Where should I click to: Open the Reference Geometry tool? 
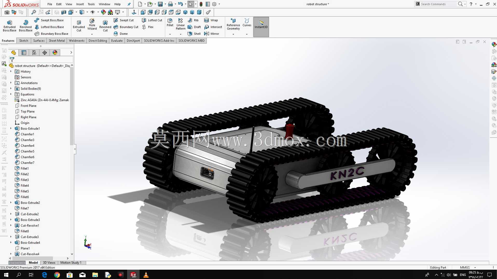[233, 24]
